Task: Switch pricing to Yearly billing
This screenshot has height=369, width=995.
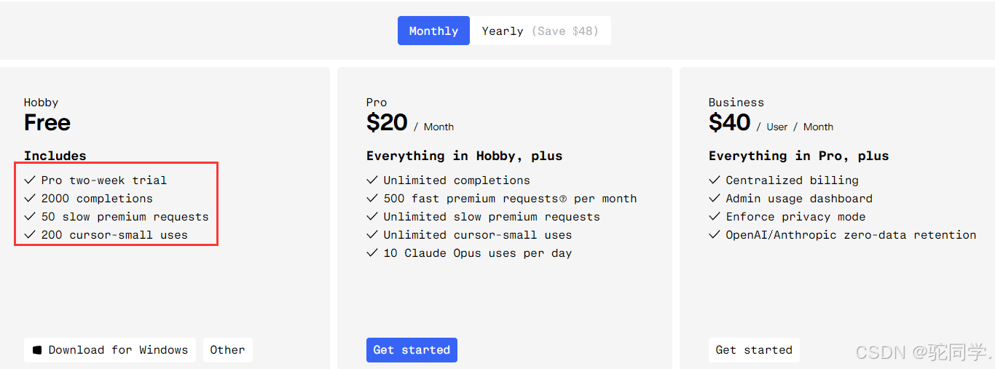Action: 540,31
